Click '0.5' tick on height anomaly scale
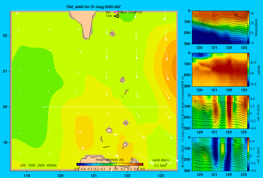The image size is (263, 178). [143, 169]
